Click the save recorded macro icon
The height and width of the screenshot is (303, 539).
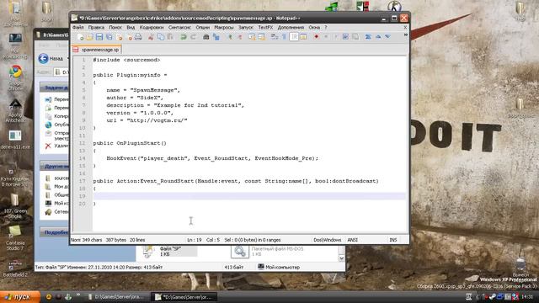point(355,37)
